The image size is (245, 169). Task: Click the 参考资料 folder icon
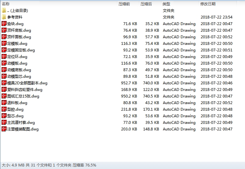tap(4, 17)
